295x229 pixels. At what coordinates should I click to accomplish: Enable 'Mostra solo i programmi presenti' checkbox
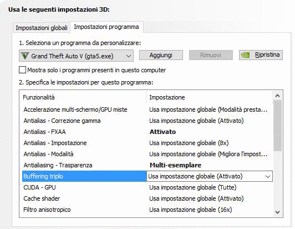click(x=22, y=70)
